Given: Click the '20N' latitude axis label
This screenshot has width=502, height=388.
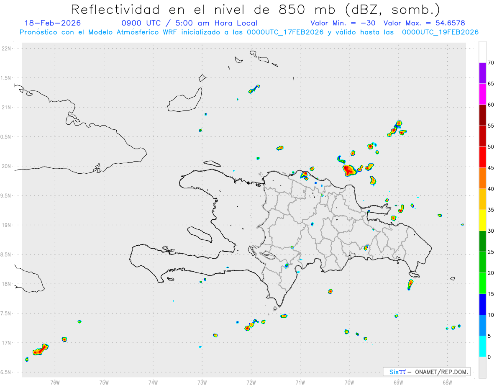Looking at the screenshot, I should tap(7, 166).
